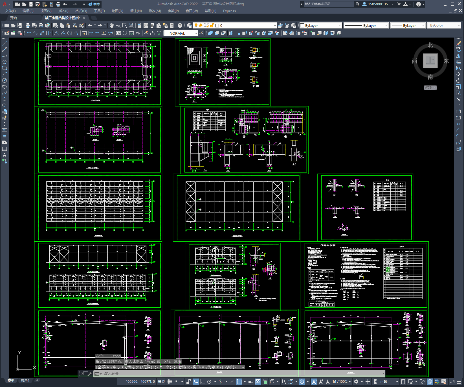This screenshot has height=387, width=464.
Task: Toggle Clean Screen in status bar
Action: 452,382
